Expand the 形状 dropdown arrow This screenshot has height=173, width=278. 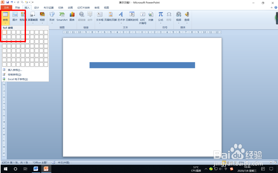click(52, 23)
